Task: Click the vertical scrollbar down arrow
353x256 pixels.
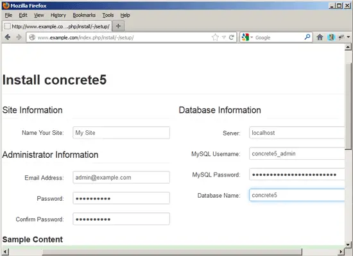Action: (x=348, y=244)
